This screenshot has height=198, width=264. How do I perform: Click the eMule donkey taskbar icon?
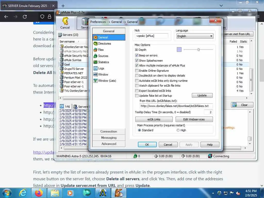[119, 193]
